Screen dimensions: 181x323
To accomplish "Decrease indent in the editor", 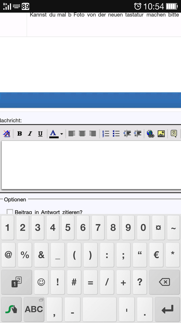I will pyautogui.click(x=127, y=134).
